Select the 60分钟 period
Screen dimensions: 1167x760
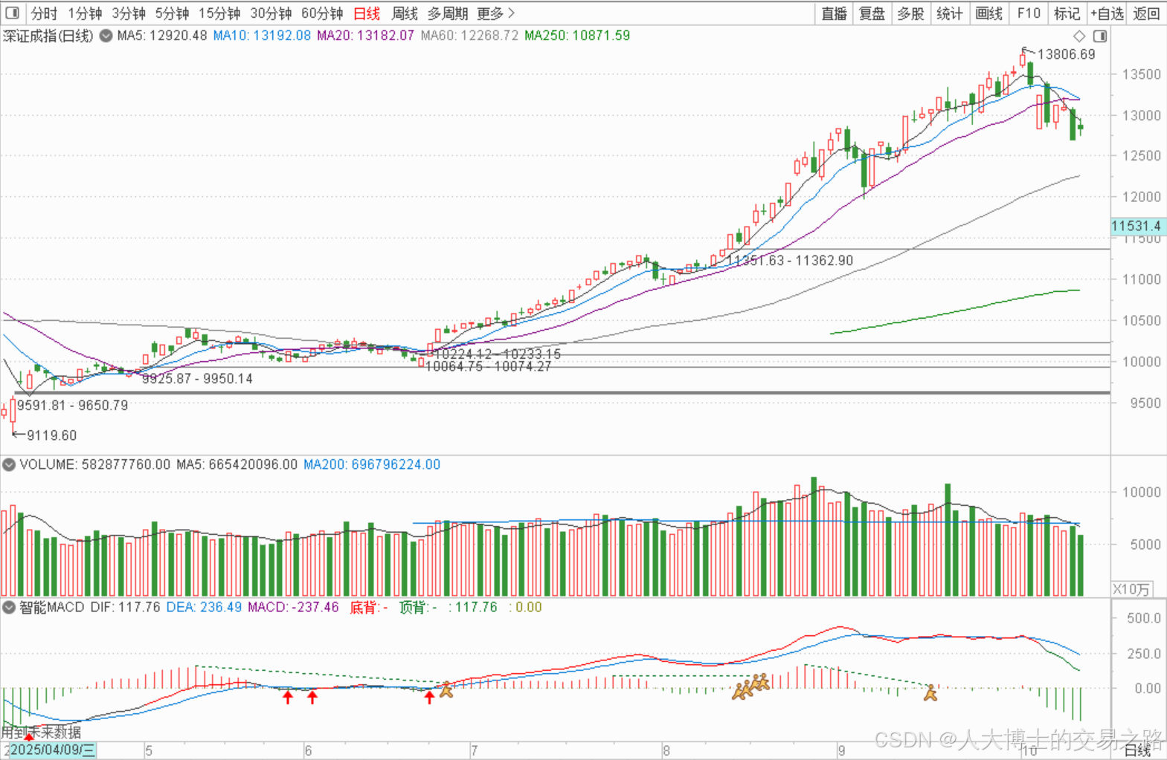point(322,13)
